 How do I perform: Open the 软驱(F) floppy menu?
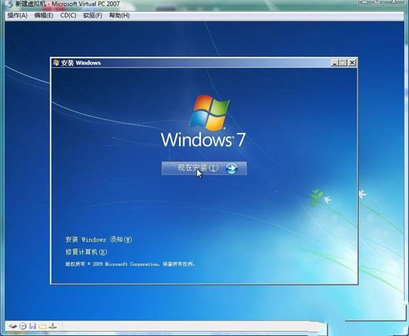coord(93,15)
